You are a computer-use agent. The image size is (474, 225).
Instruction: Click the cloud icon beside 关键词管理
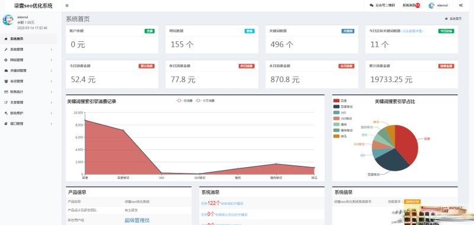coord(6,70)
